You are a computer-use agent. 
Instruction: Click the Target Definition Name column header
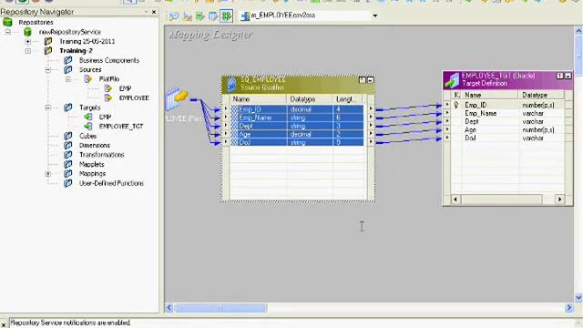(490, 95)
